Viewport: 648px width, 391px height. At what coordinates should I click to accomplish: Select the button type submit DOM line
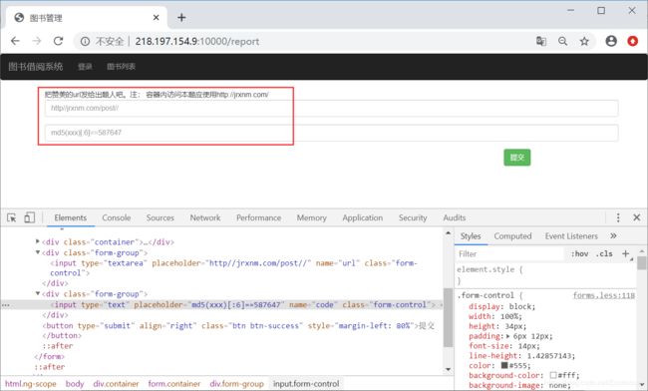[238, 326]
